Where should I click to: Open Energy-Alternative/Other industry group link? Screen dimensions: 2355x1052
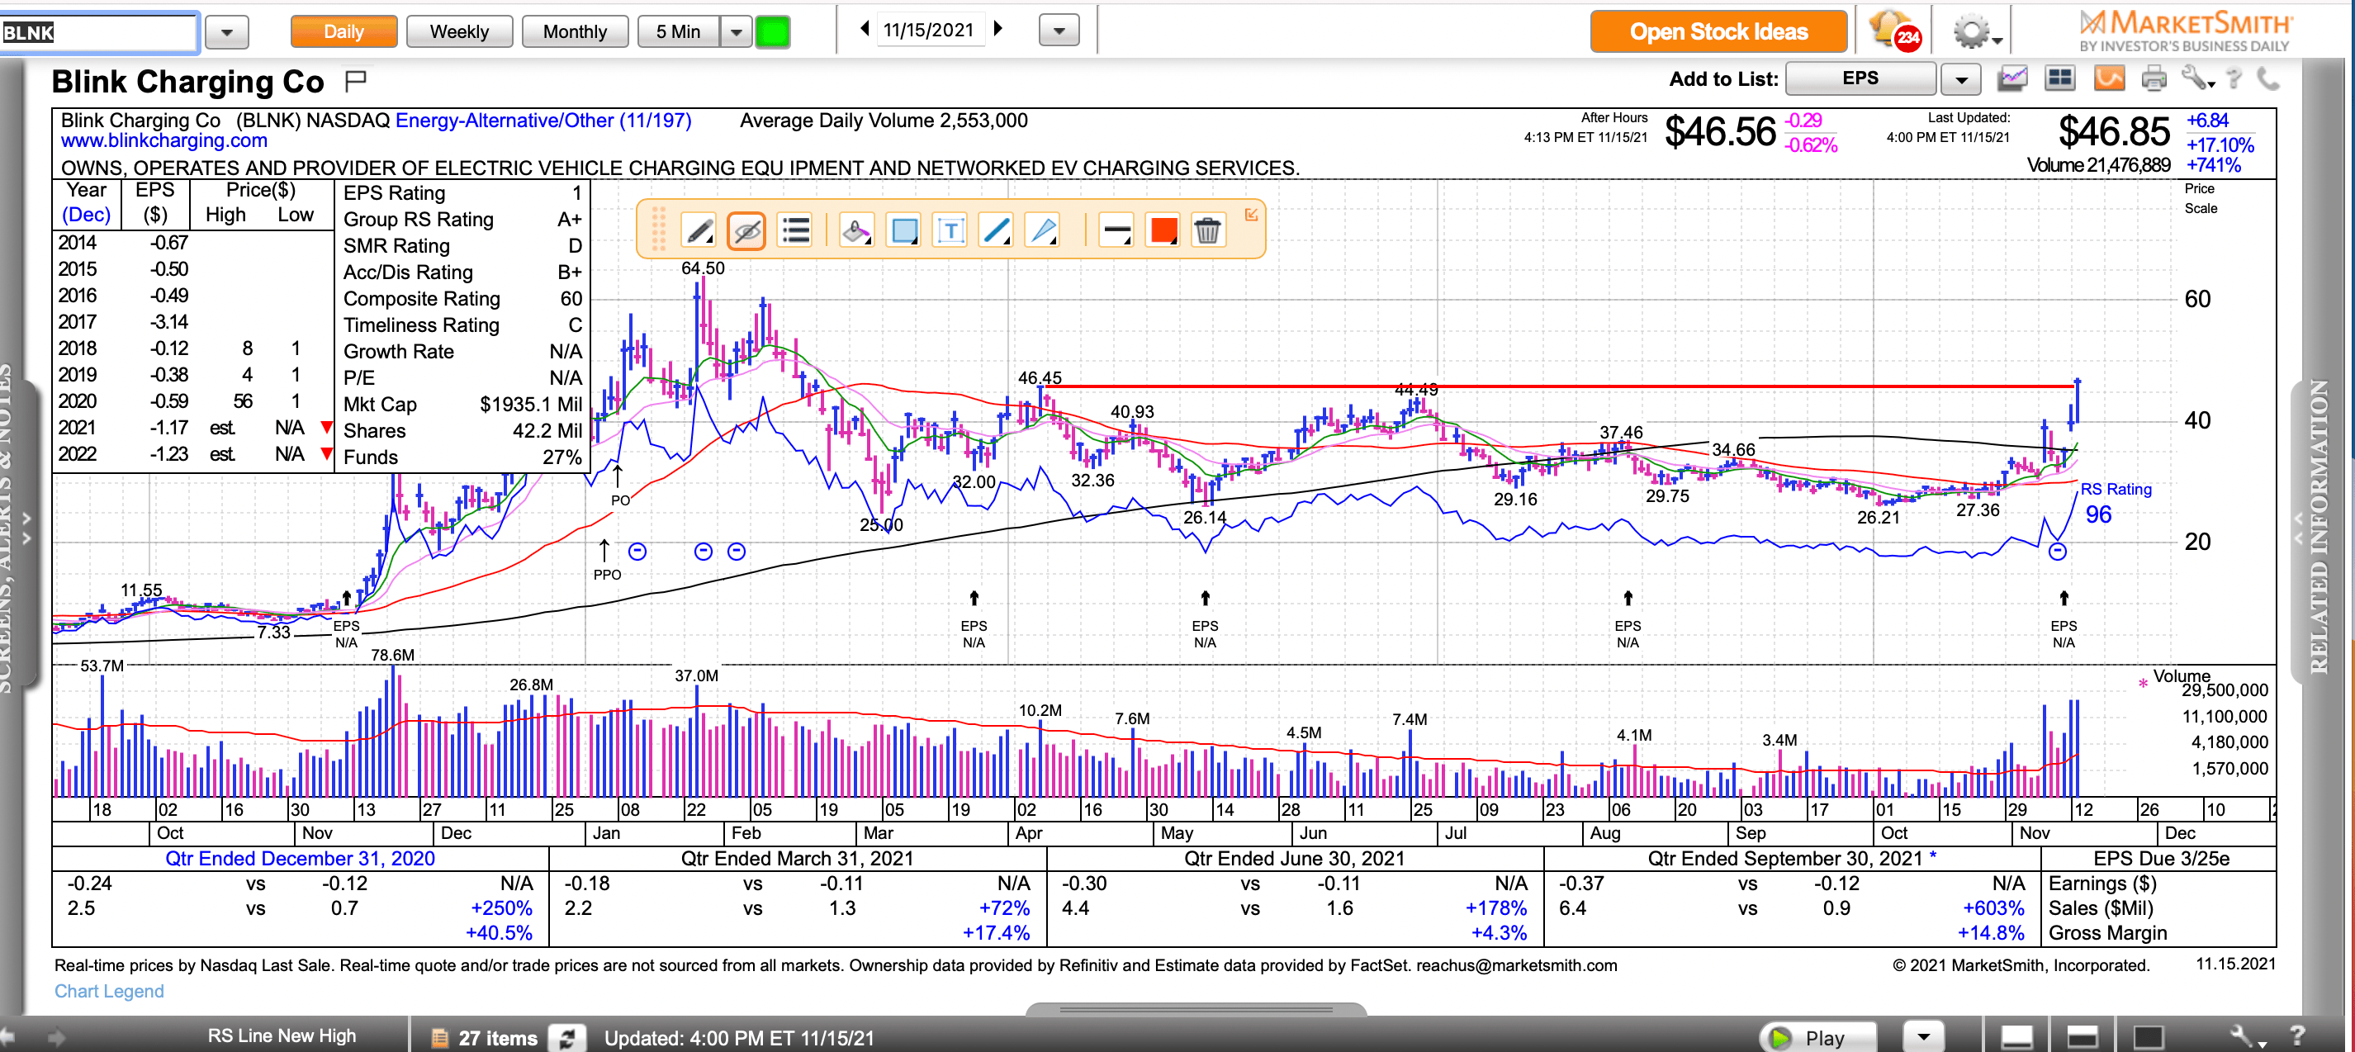543,121
